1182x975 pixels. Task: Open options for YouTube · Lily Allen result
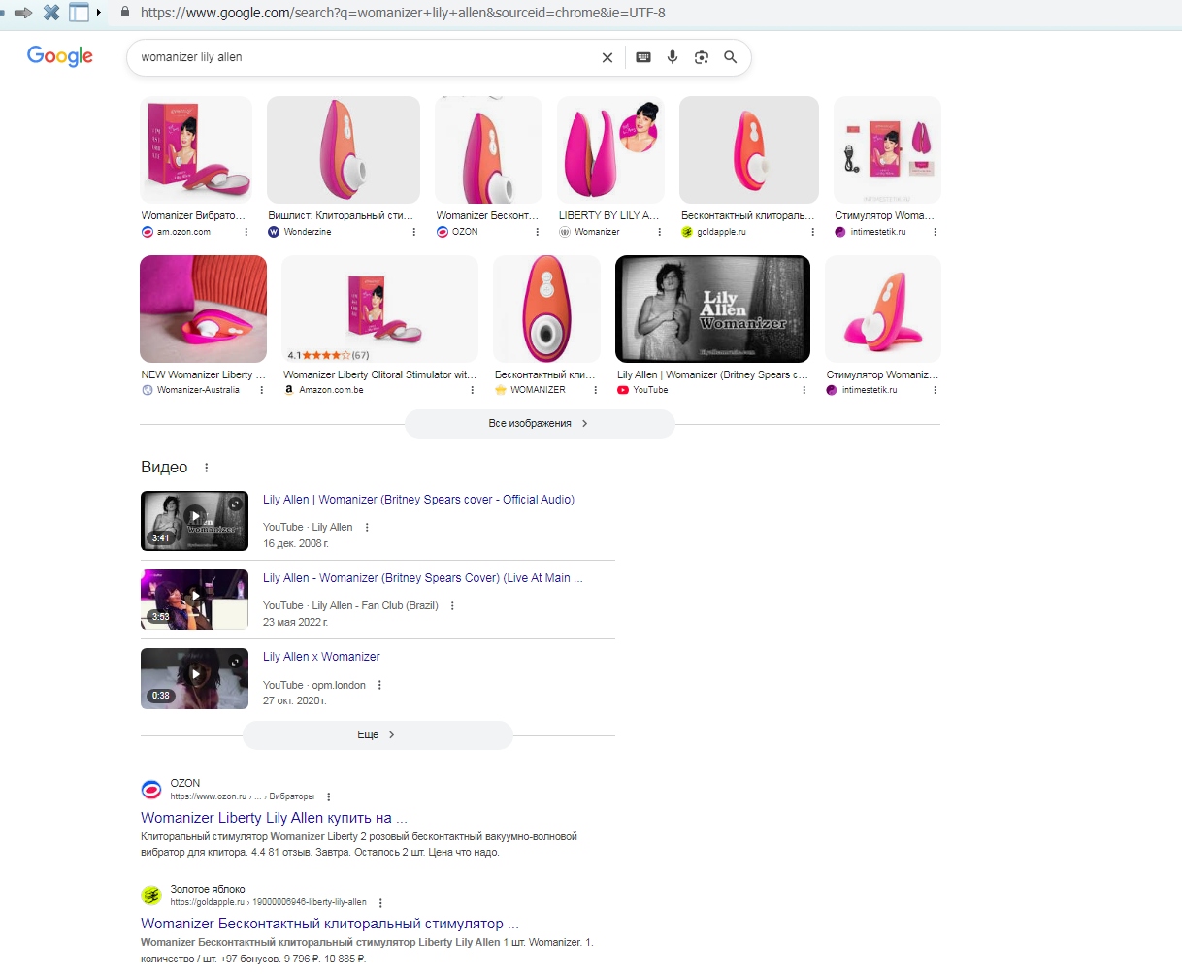point(367,527)
